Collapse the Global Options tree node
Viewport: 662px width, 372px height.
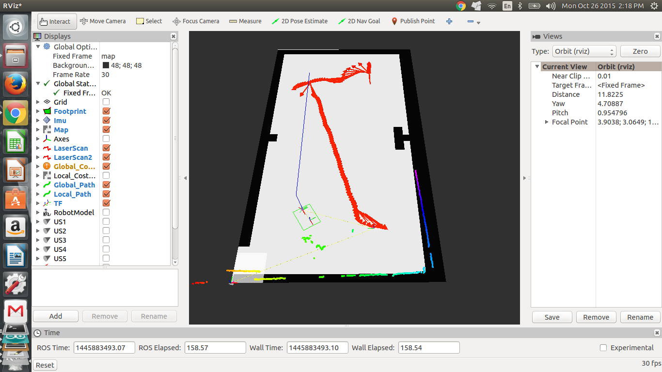tap(38, 47)
